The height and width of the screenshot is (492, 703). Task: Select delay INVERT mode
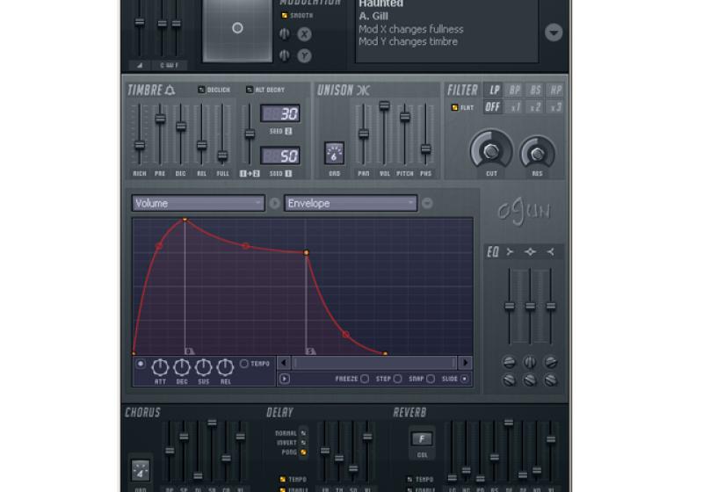pos(303,443)
